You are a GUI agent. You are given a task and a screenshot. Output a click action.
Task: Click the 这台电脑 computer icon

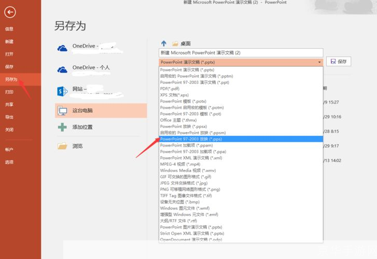pos(62,110)
